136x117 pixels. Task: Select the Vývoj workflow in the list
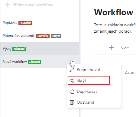point(40,49)
